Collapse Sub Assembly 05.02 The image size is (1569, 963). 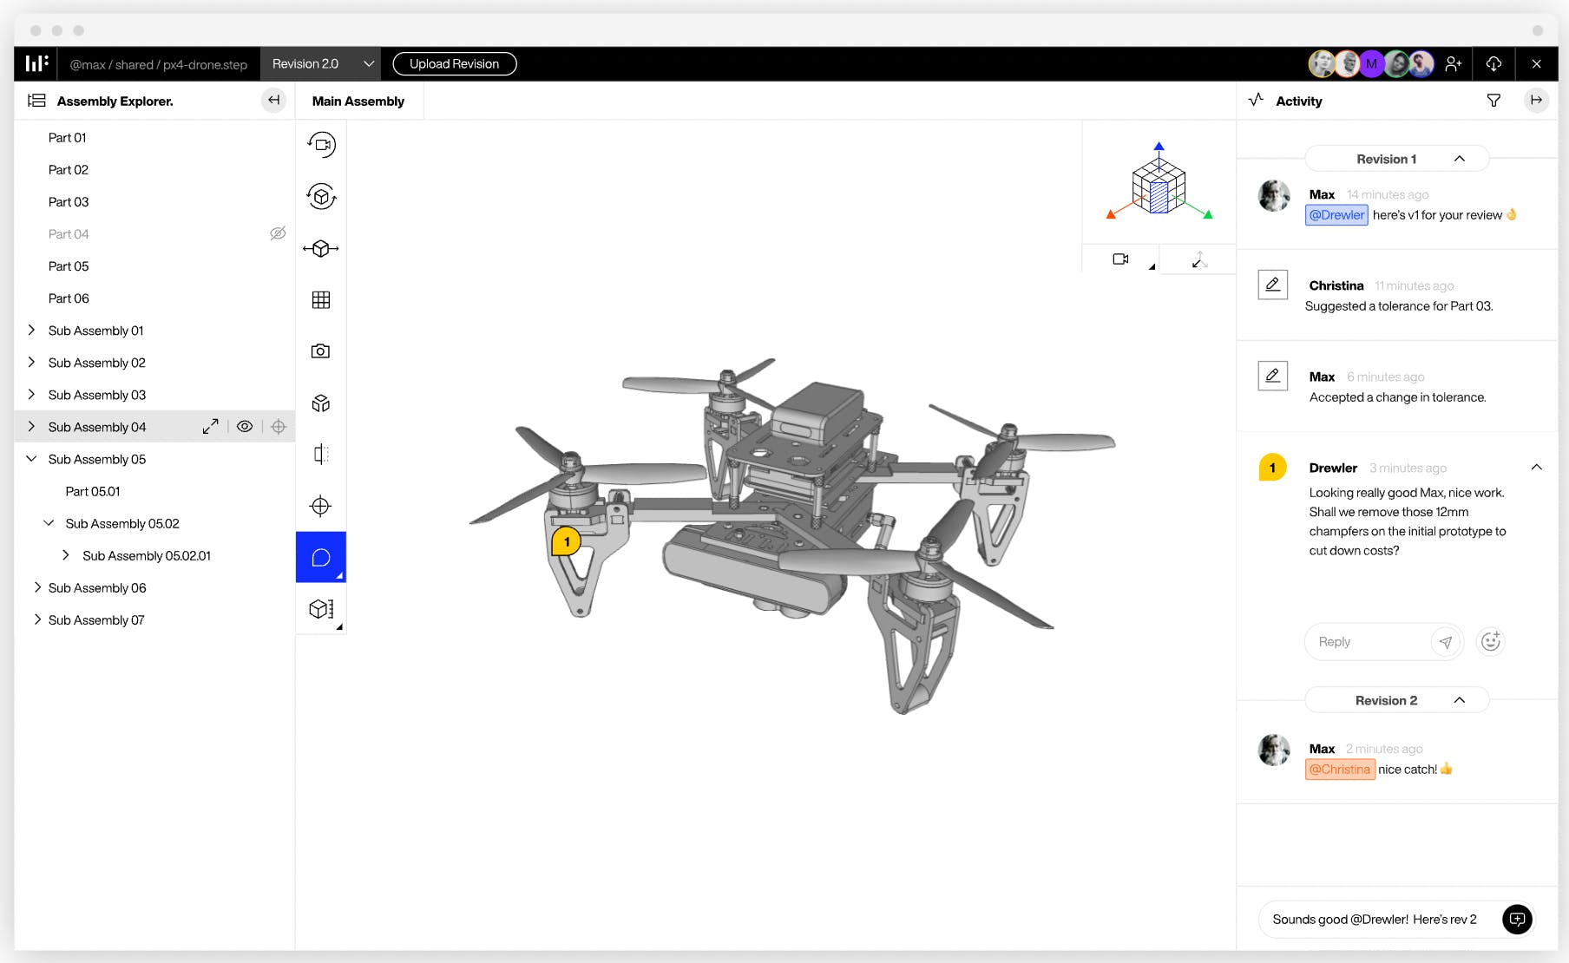coord(49,523)
